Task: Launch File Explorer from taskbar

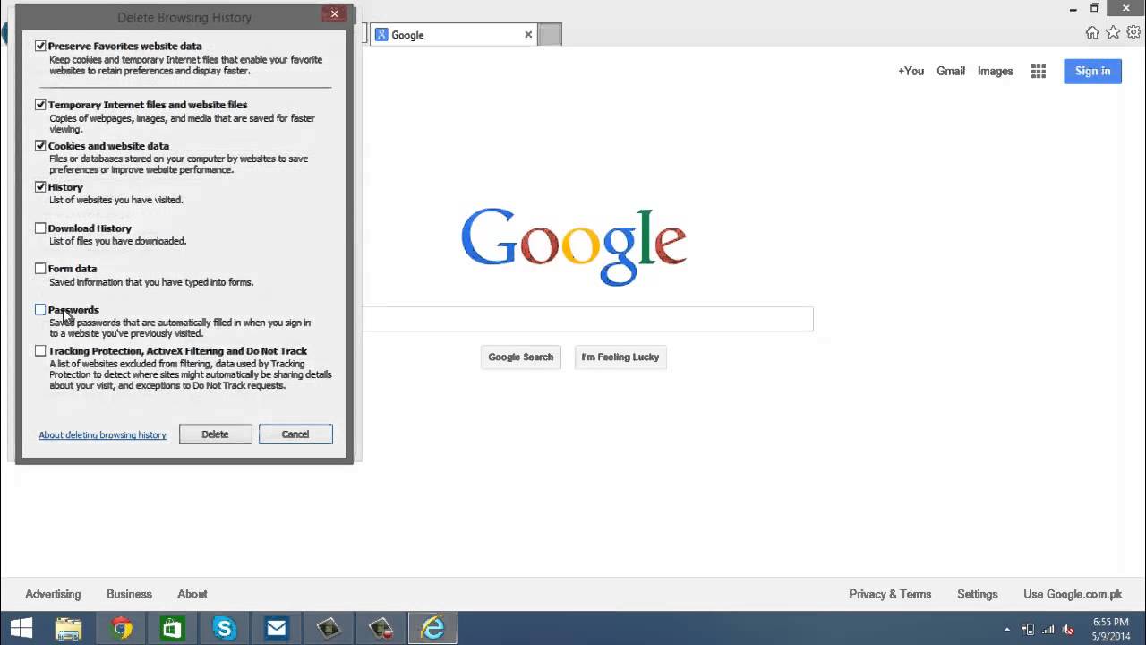Action: pyautogui.click(x=68, y=629)
